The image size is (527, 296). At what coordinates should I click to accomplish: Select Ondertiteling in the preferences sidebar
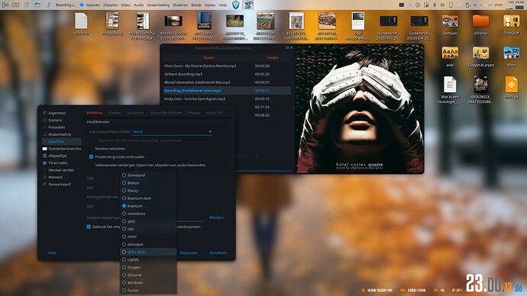pos(60,134)
